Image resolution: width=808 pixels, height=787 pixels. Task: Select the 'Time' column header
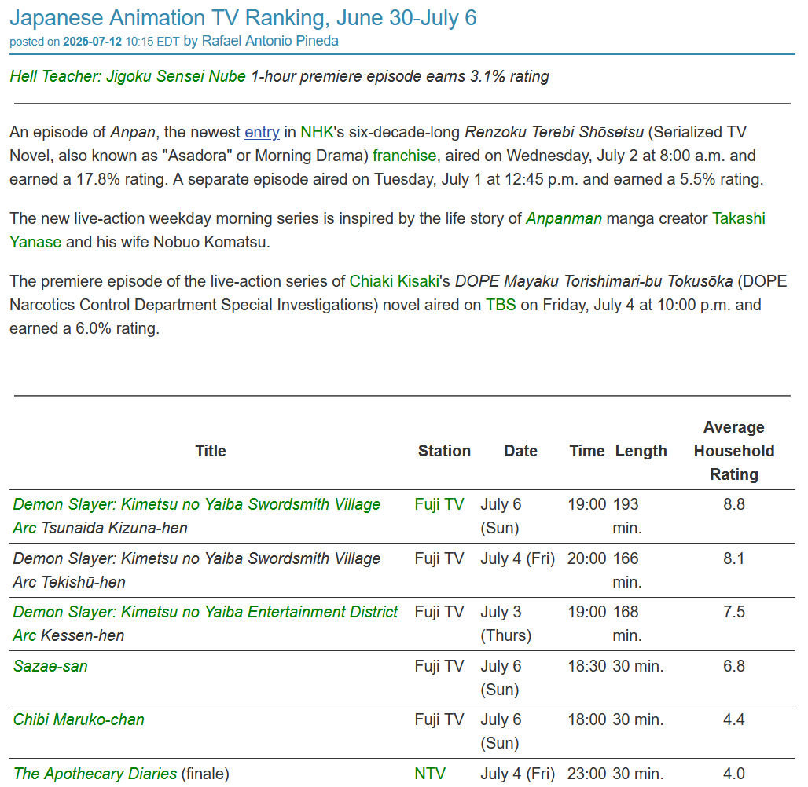[587, 451]
